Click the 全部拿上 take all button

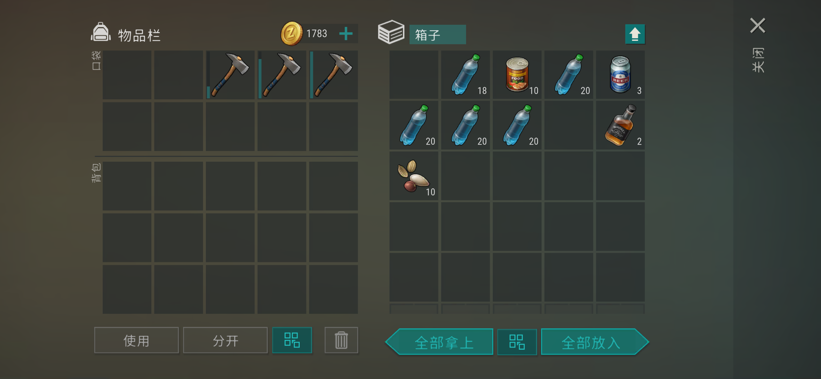439,342
